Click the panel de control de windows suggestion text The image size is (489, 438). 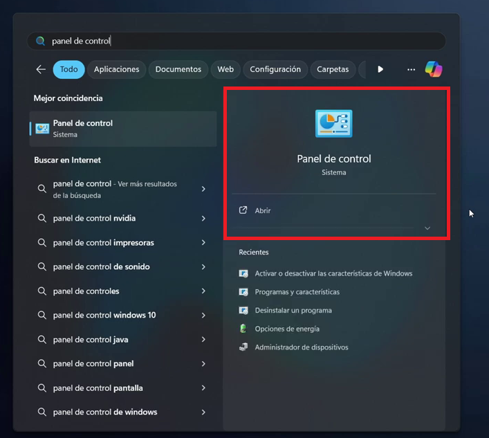tap(105, 412)
